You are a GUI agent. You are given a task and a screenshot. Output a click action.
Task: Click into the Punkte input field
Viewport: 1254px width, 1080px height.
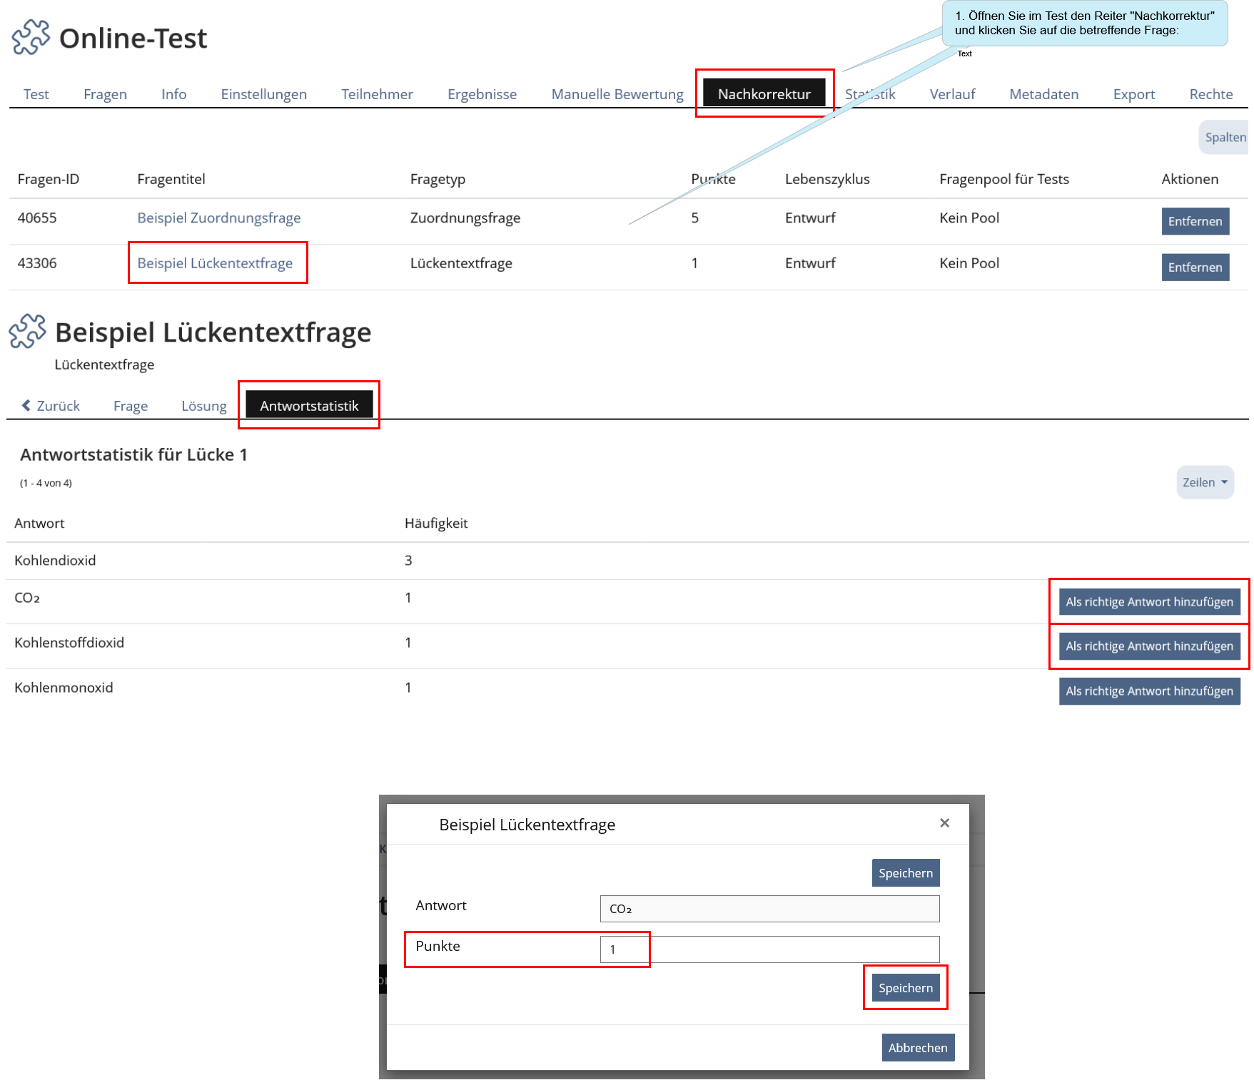[769, 949]
